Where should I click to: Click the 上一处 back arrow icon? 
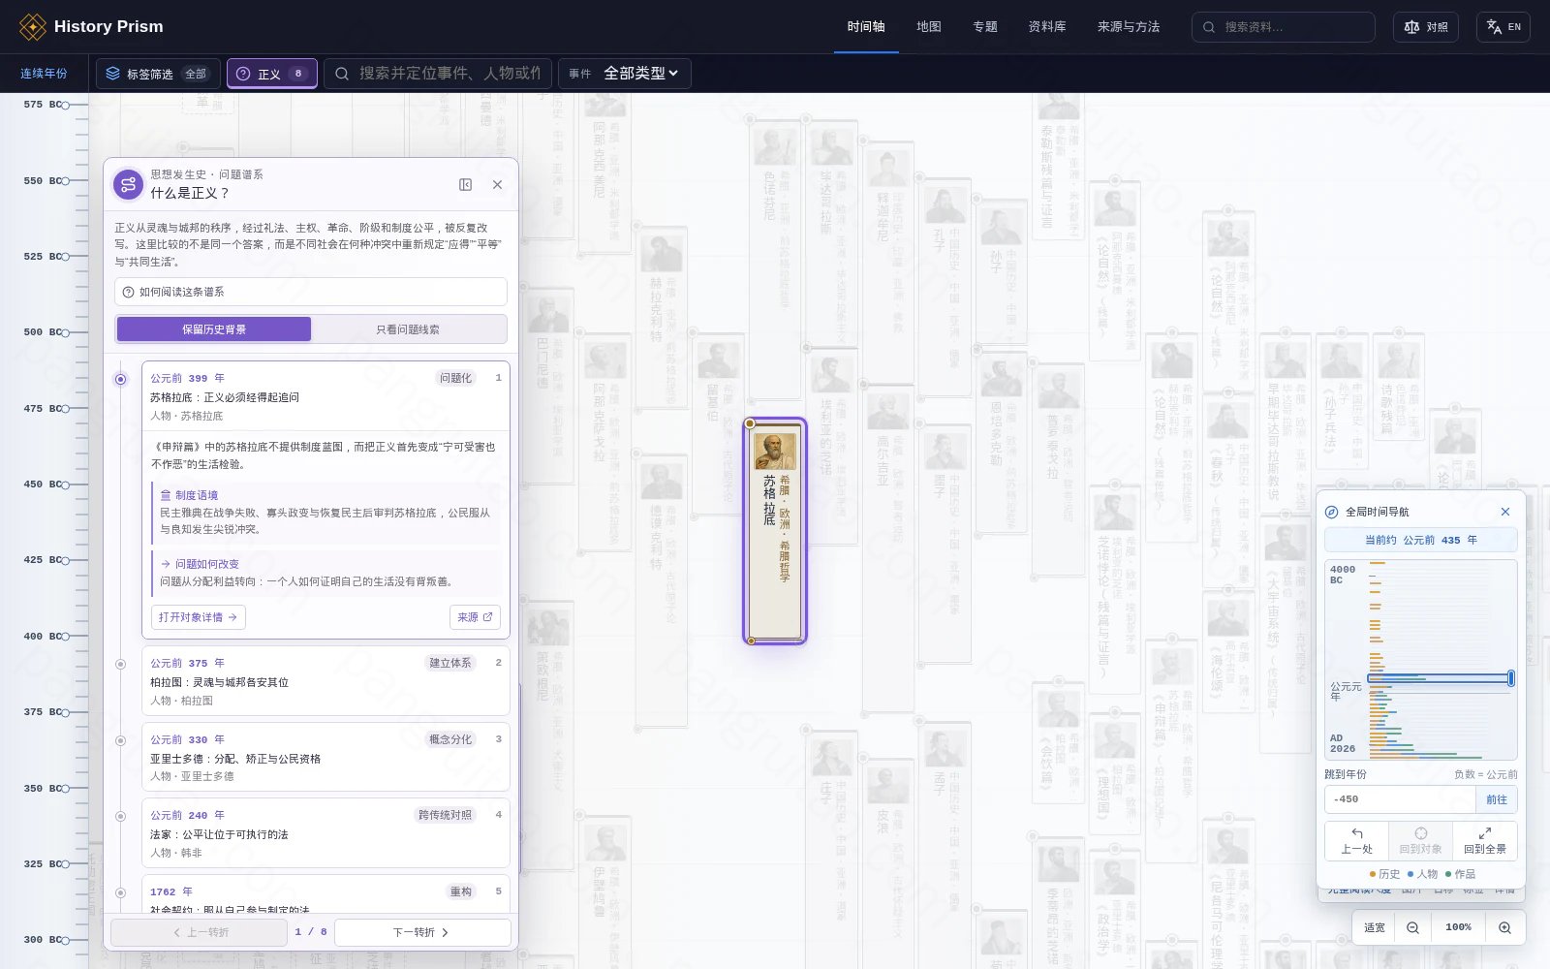pyautogui.click(x=1356, y=832)
